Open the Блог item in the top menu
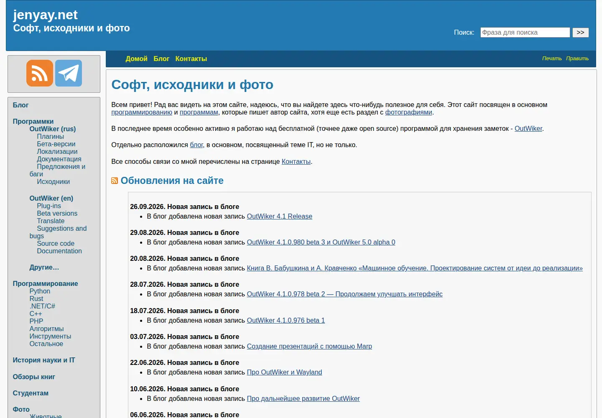Screen dimensions: 602x418 click(161, 59)
